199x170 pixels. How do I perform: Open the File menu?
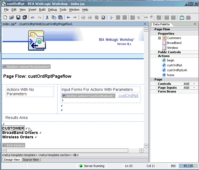click(x=6, y=10)
